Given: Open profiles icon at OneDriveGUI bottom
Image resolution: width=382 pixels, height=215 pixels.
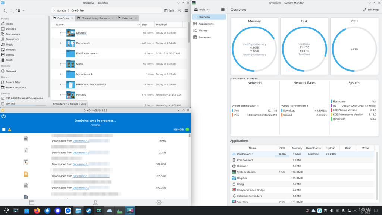Looking at the screenshot, I should click(95, 202).
